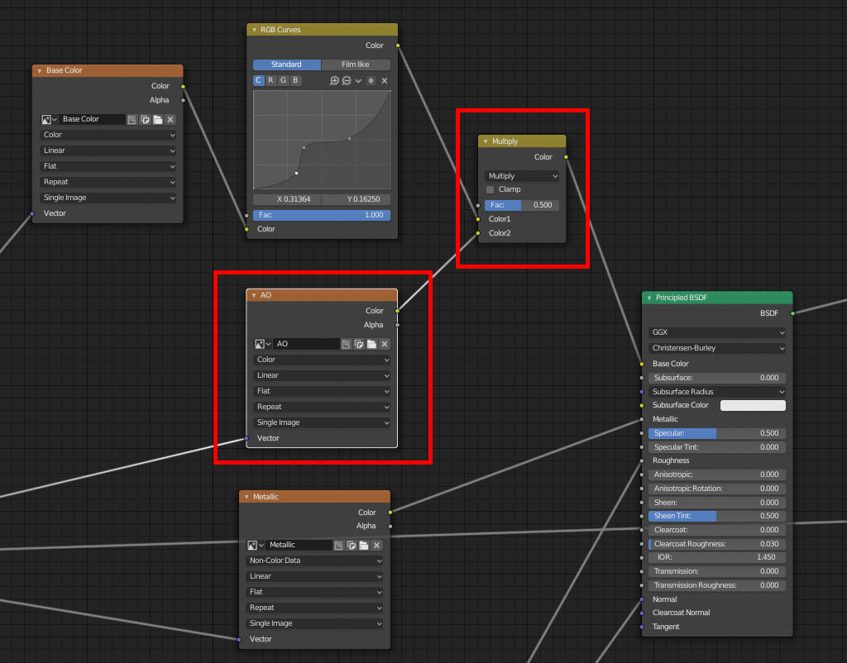Viewport: 847px width, 663px height.
Task: Collapse the RGB Curves node
Action: (x=255, y=30)
